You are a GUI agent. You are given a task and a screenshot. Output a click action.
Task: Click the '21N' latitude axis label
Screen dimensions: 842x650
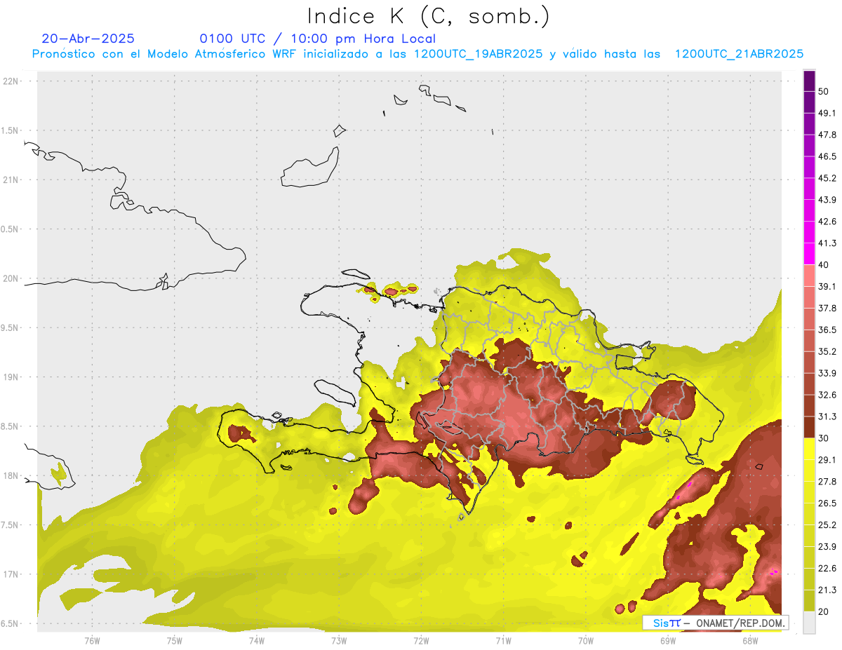(11, 180)
